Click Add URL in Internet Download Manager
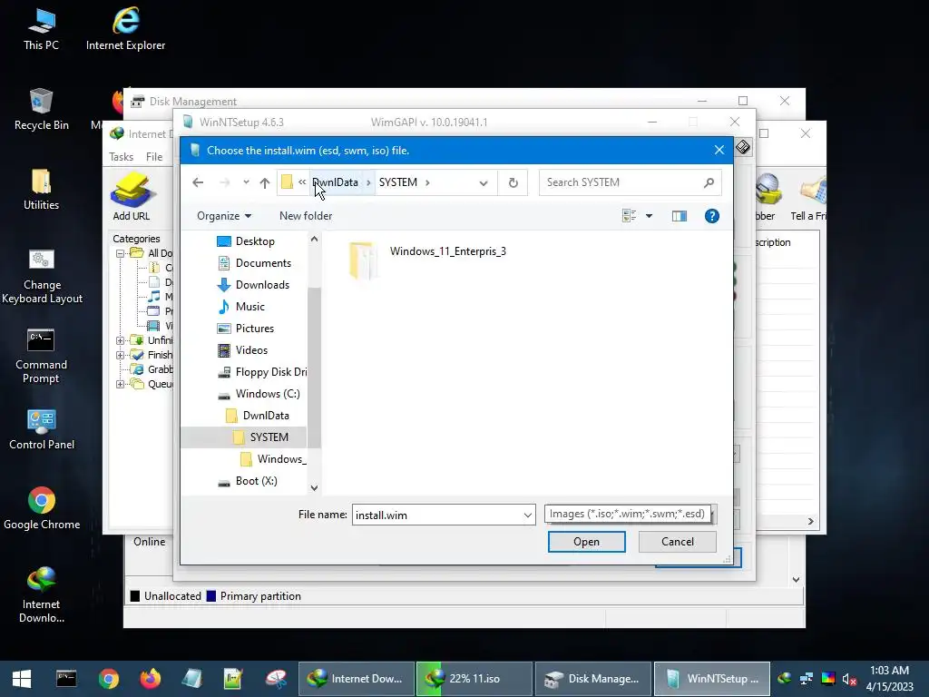Image resolution: width=929 pixels, height=697 pixels. 132,197
